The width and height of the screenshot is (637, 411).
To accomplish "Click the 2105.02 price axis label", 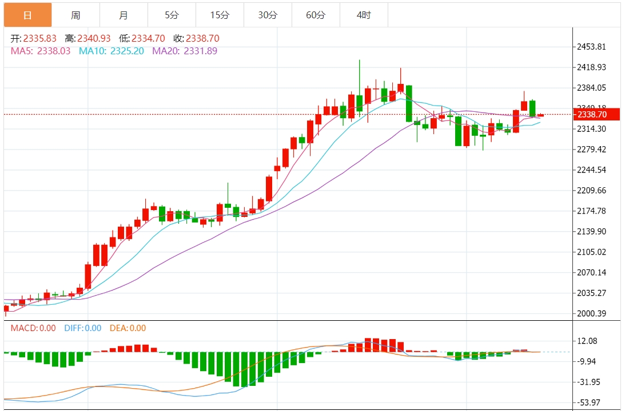I will coord(591,252).
